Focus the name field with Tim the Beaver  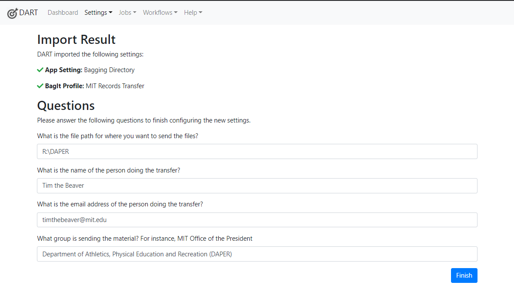(257, 186)
